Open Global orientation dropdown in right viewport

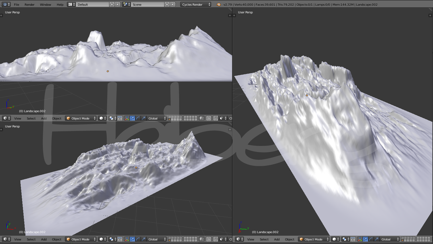click(390, 239)
